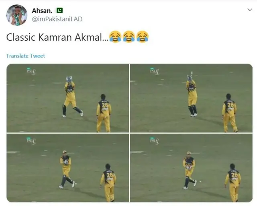Click the PSL logo in bottom-right photo
This screenshot has width=257, height=206.
point(155,141)
